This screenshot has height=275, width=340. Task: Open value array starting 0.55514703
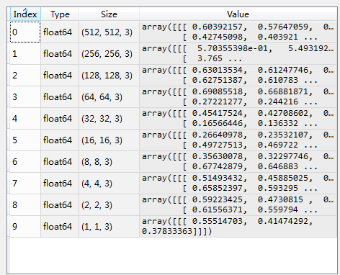pyautogui.click(x=238, y=226)
